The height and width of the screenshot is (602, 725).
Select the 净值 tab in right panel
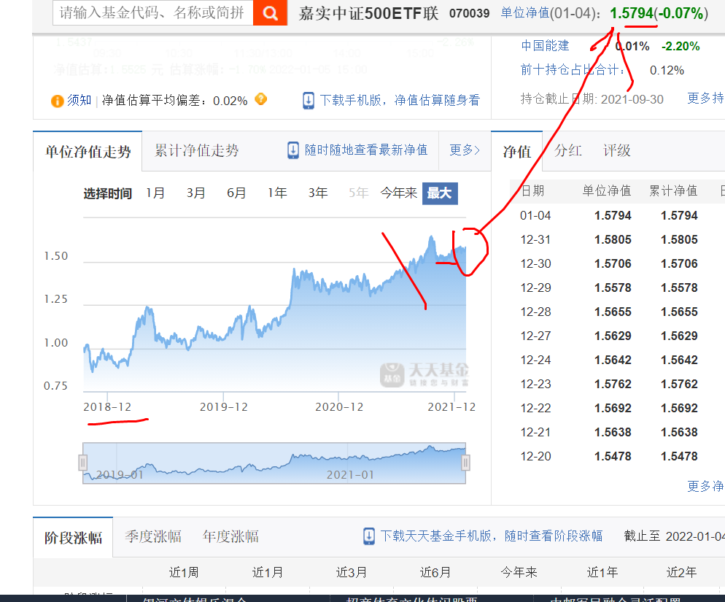coord(517,152)
